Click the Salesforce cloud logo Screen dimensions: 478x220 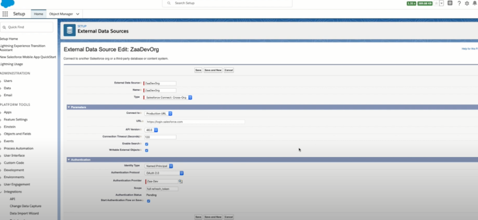[7, 3]
